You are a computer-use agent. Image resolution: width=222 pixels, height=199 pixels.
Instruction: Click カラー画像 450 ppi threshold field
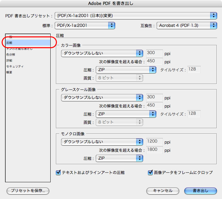[x=155, y=61]
